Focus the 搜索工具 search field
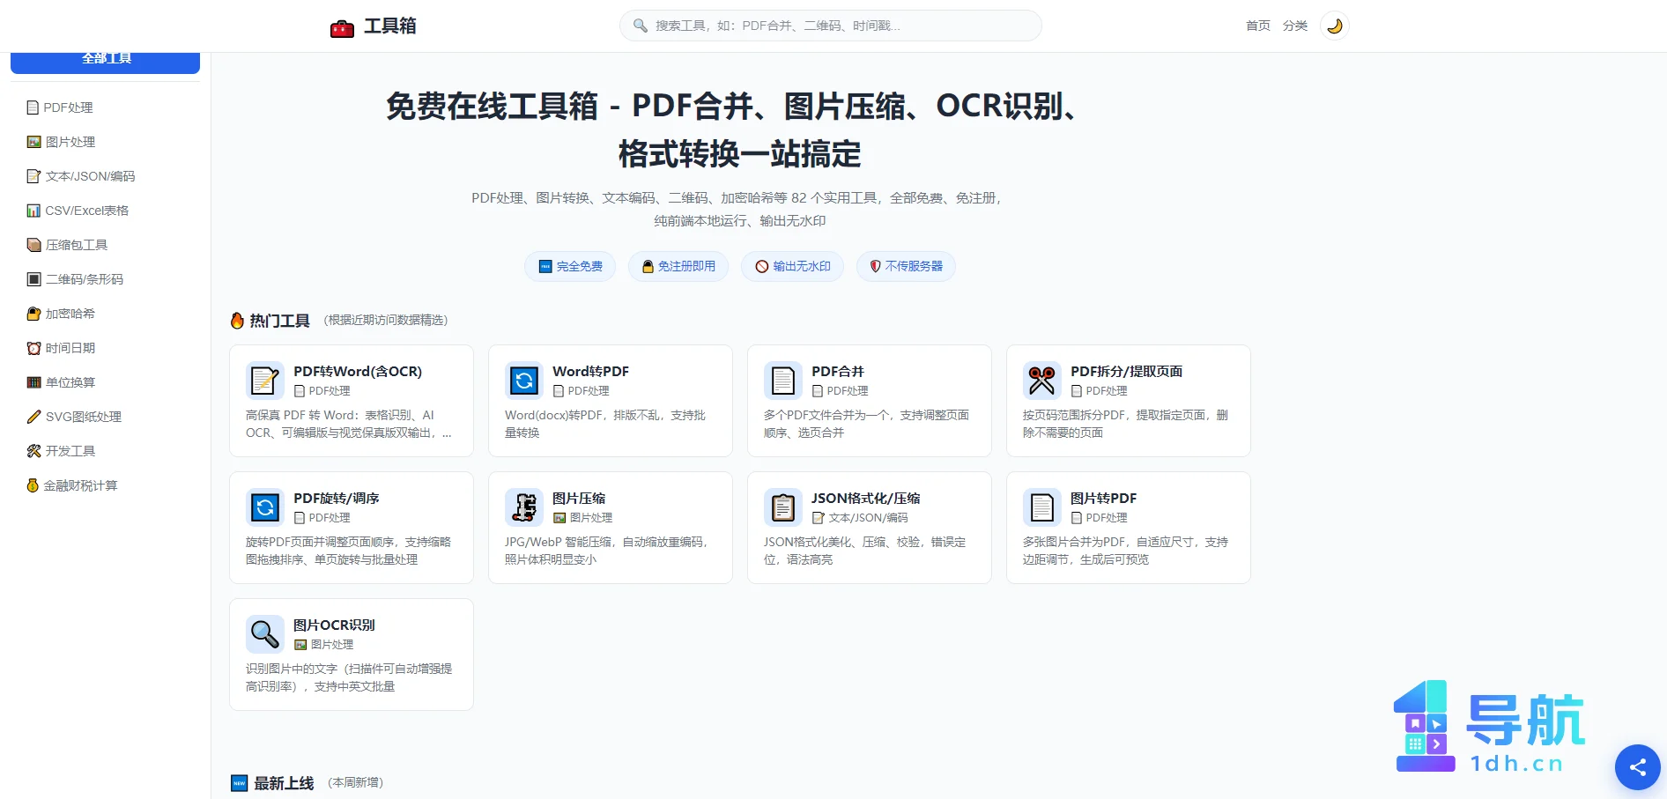Image resolution: width=1667 pixels, height=799 pixels. tap(831, 26)
